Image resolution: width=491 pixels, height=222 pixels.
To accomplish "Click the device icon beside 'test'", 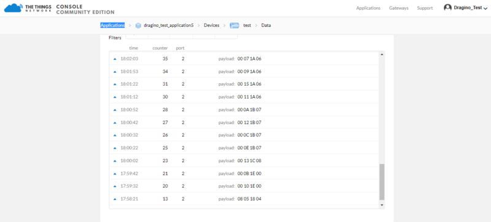I will pos(234,26).
